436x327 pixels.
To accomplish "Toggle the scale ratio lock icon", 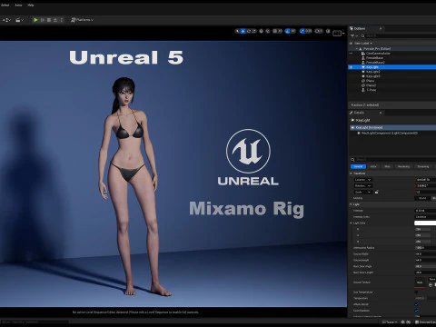I will pos(376,192).
